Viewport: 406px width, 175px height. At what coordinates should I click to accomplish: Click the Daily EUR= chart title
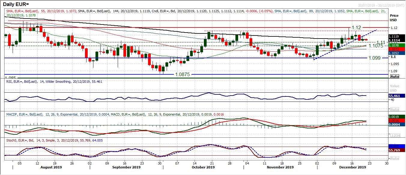pyautogui.click(x=15, y=4)
